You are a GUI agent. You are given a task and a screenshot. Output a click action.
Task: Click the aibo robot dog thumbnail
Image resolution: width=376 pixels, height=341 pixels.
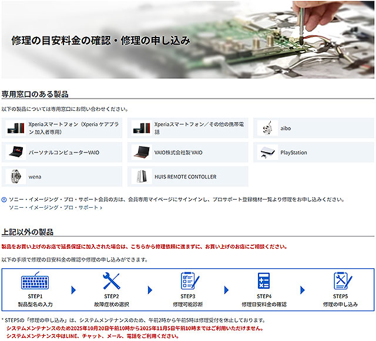click(268, 127)
